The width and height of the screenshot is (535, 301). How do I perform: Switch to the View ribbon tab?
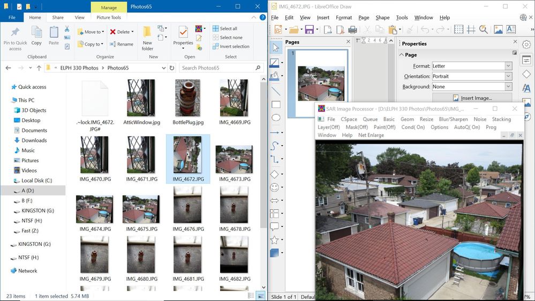click(x=79, y=18)
